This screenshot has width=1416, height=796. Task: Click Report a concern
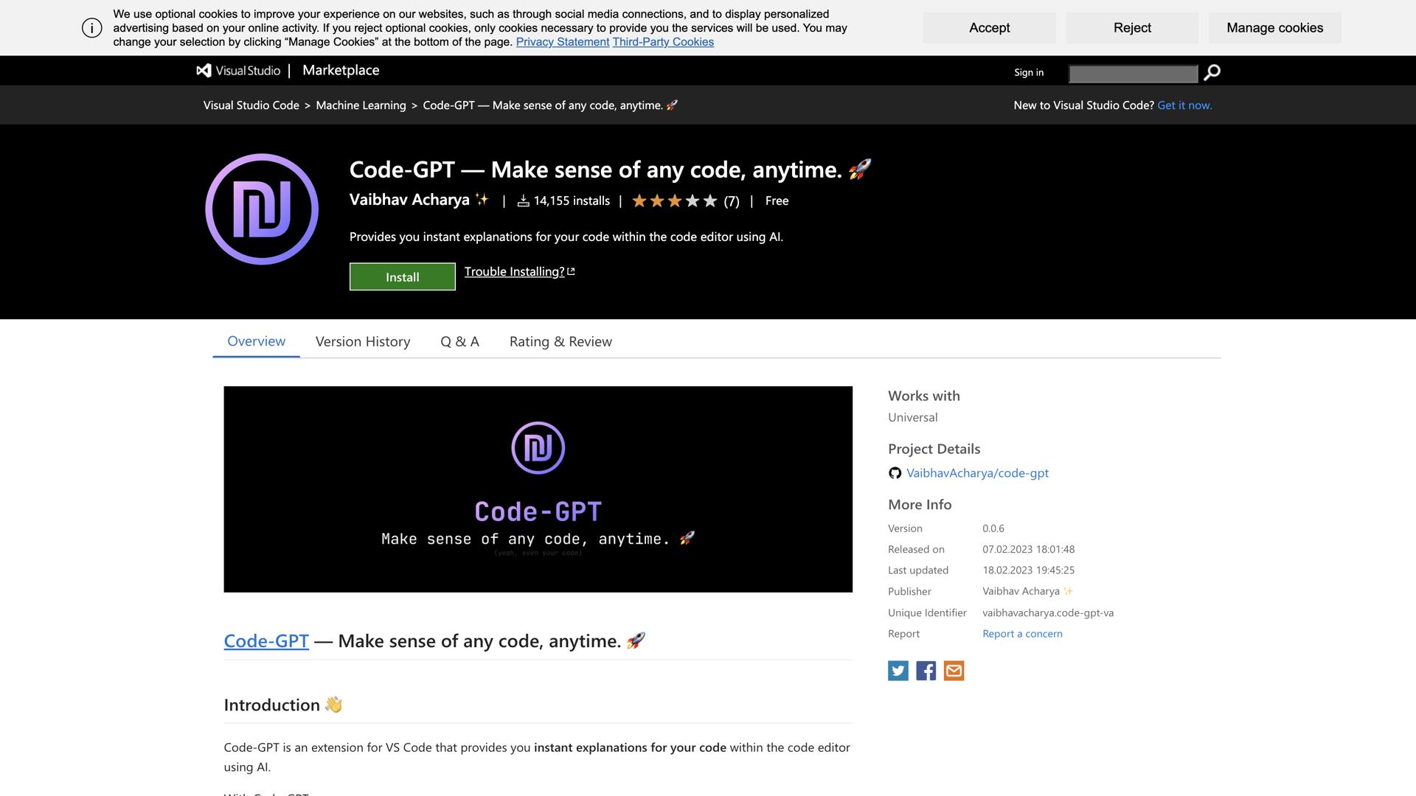pos(1022,633)
